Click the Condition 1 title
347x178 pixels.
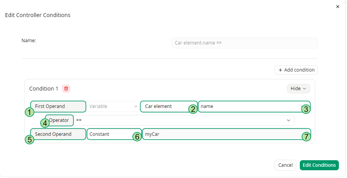click(x=44, y=89)
